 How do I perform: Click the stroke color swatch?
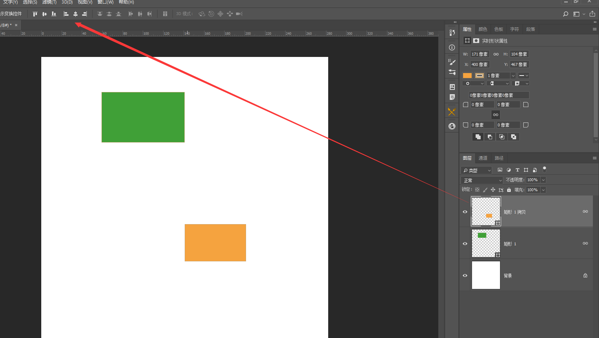pos(480,76)
